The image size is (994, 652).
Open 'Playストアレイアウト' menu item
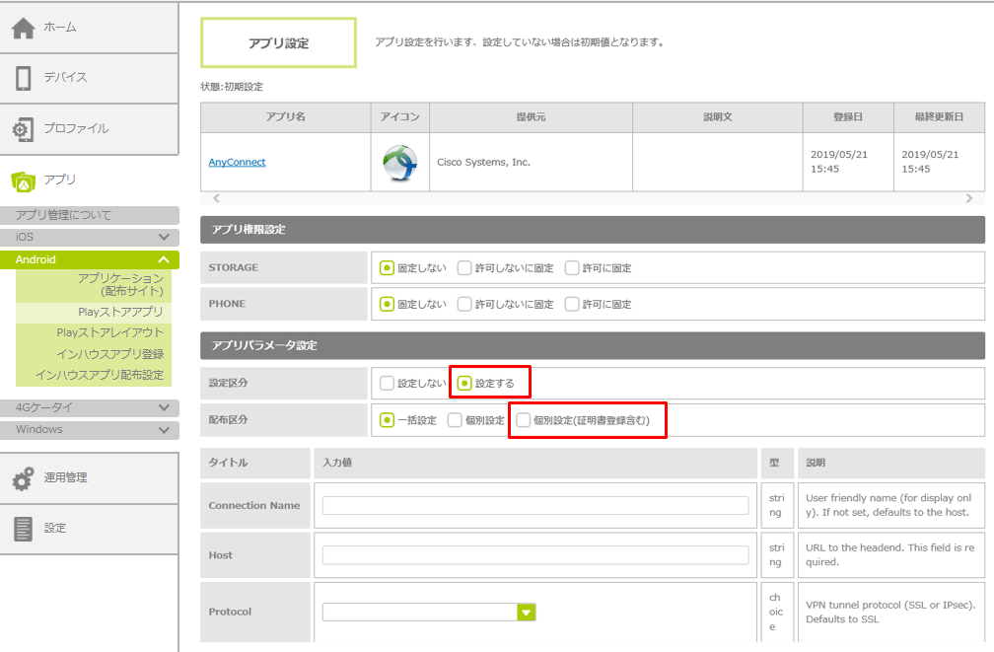tap(109, 333)
